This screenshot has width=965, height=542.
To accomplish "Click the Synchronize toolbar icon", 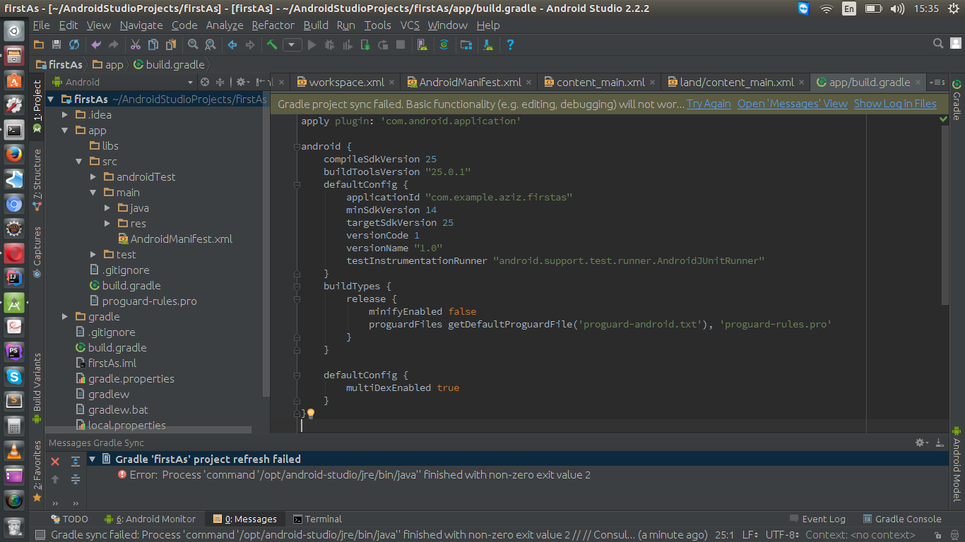I will pos(74,44).
